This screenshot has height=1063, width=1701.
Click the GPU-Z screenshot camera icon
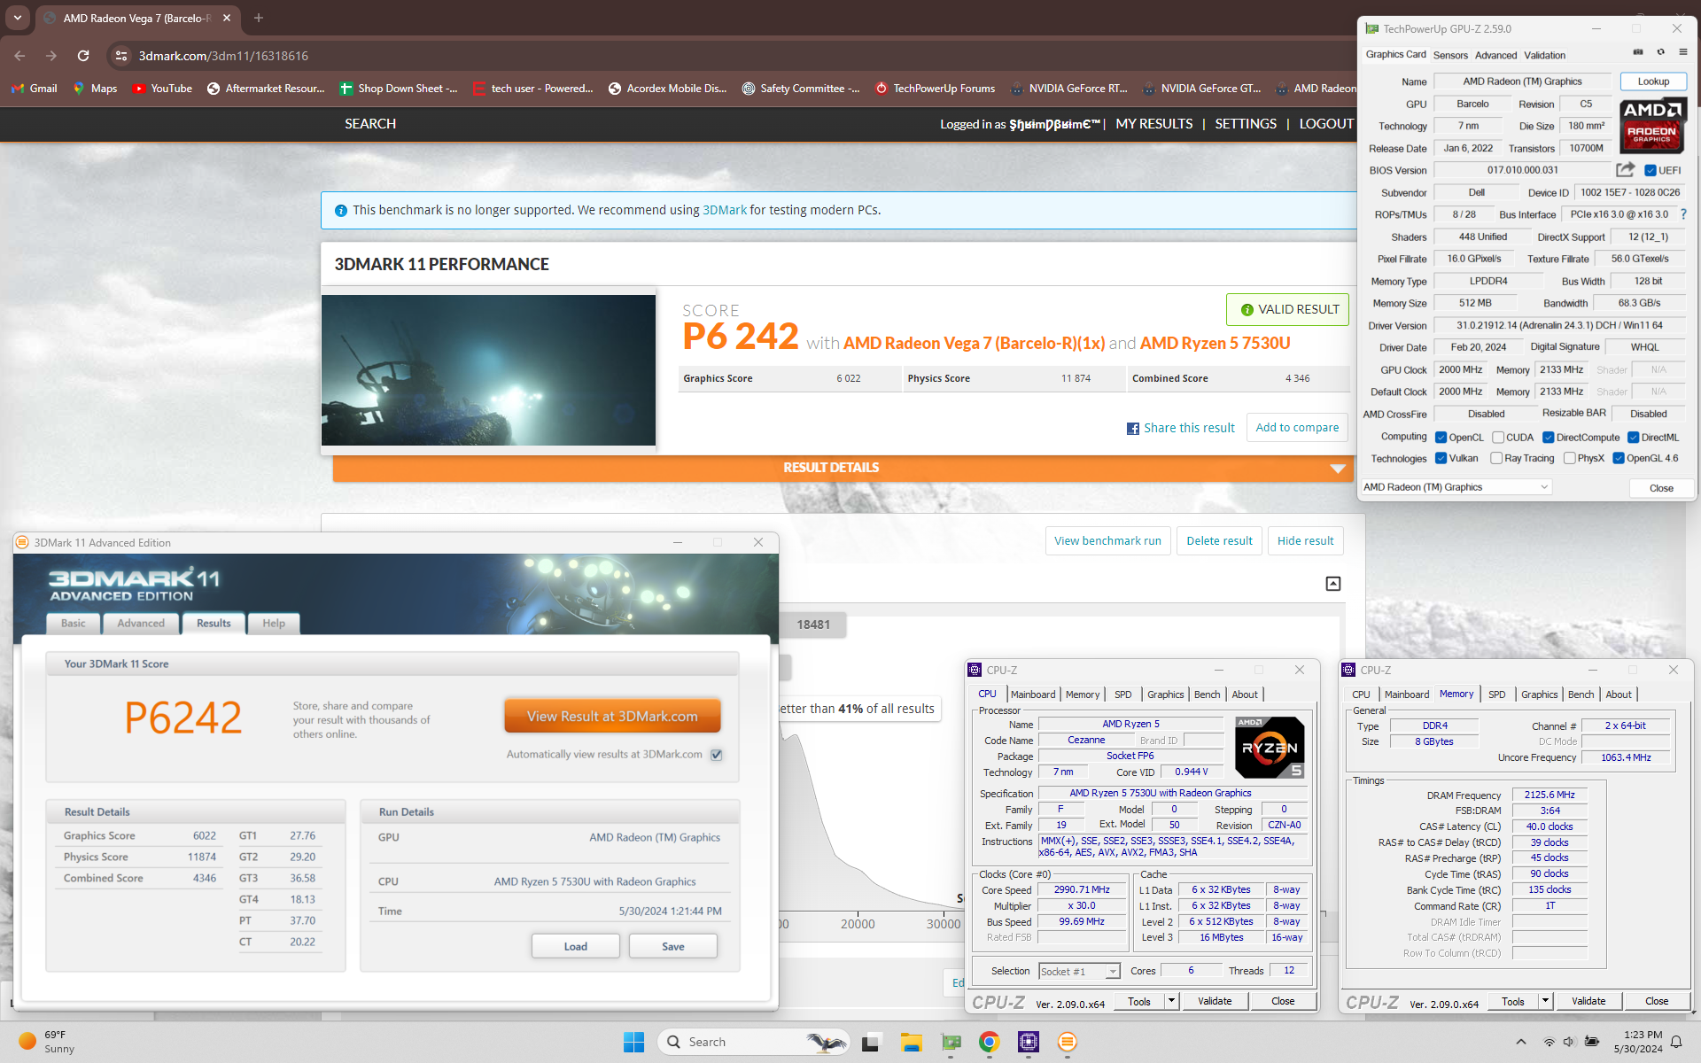[1638, 52]
